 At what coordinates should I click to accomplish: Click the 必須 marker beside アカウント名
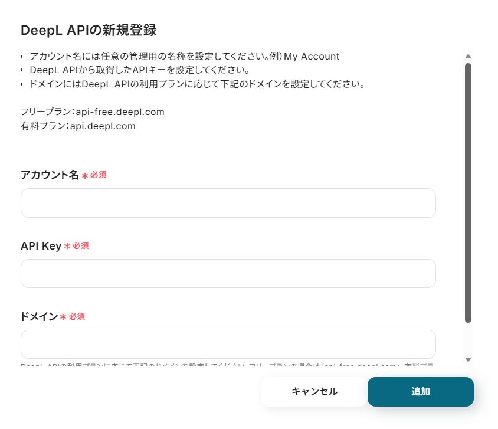pos(98,175)
